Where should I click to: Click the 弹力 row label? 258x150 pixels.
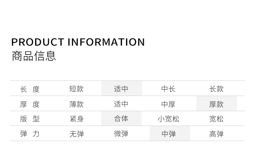pos(30,133)
